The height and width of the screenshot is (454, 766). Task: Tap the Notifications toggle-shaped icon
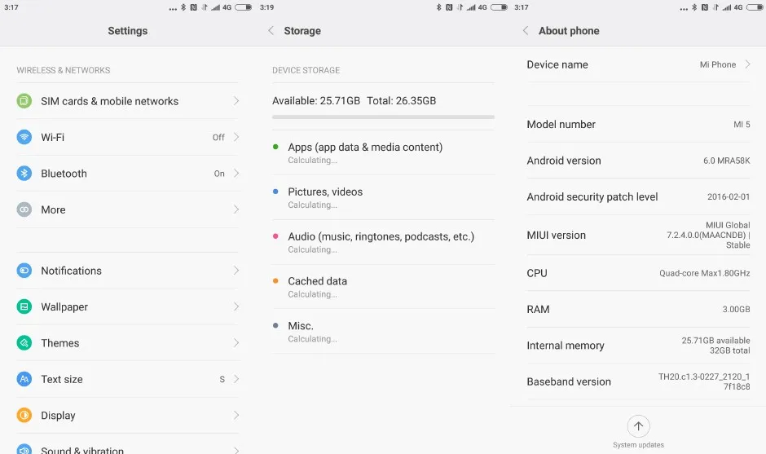click(24, 271)
